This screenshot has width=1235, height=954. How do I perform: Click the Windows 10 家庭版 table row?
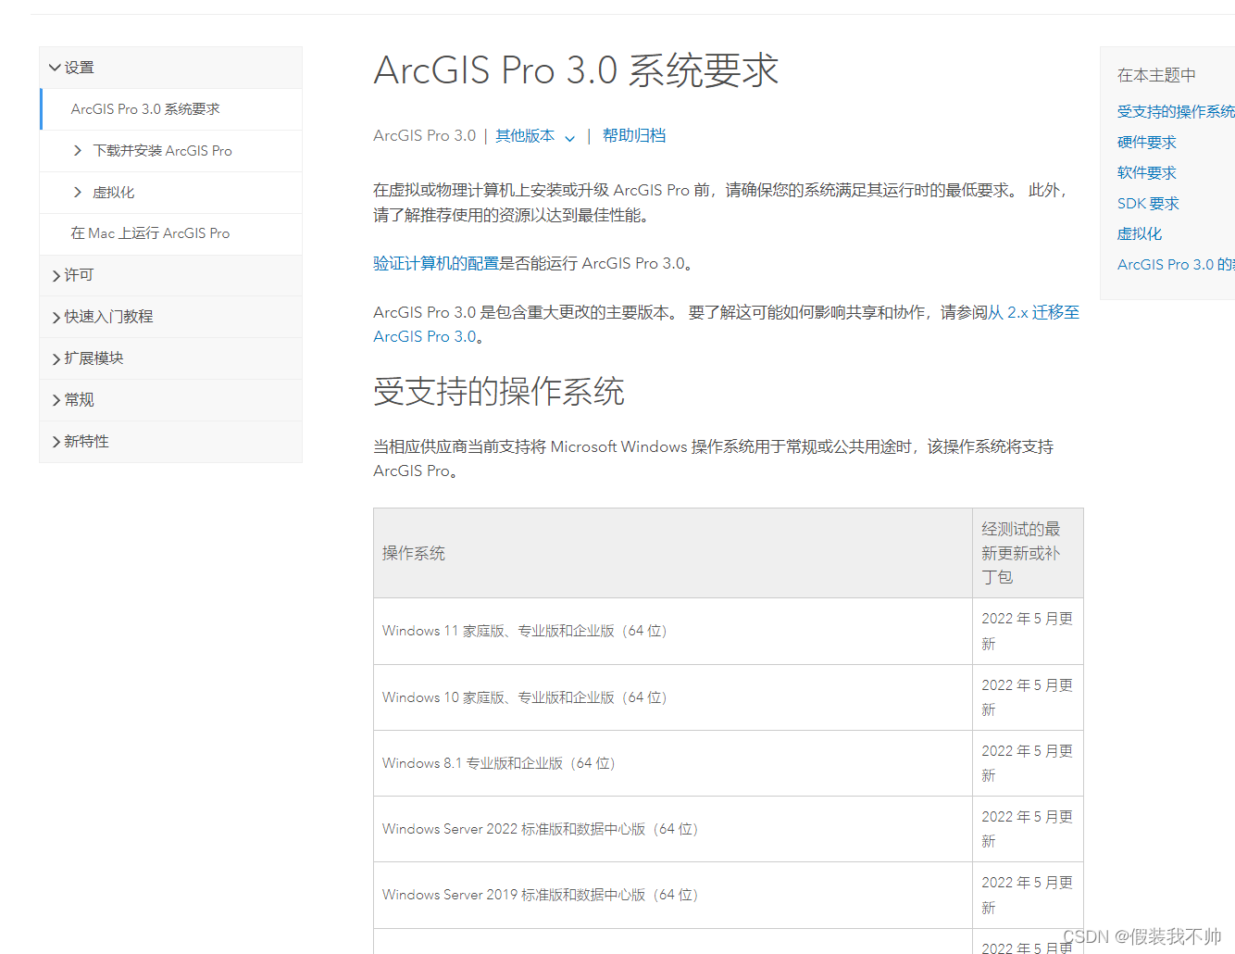(x=729, y=697)
